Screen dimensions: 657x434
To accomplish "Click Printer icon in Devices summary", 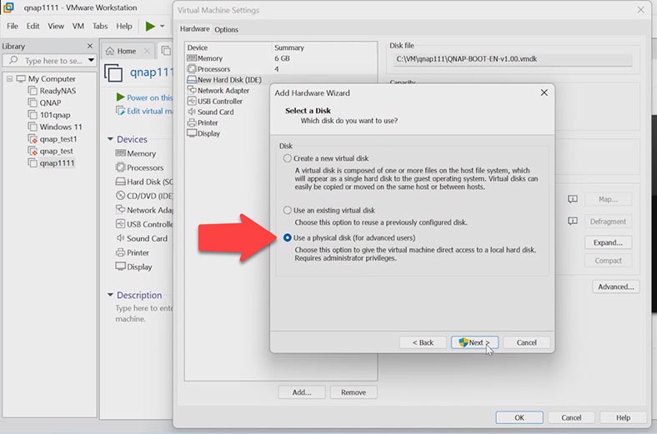I will (120, 252).
